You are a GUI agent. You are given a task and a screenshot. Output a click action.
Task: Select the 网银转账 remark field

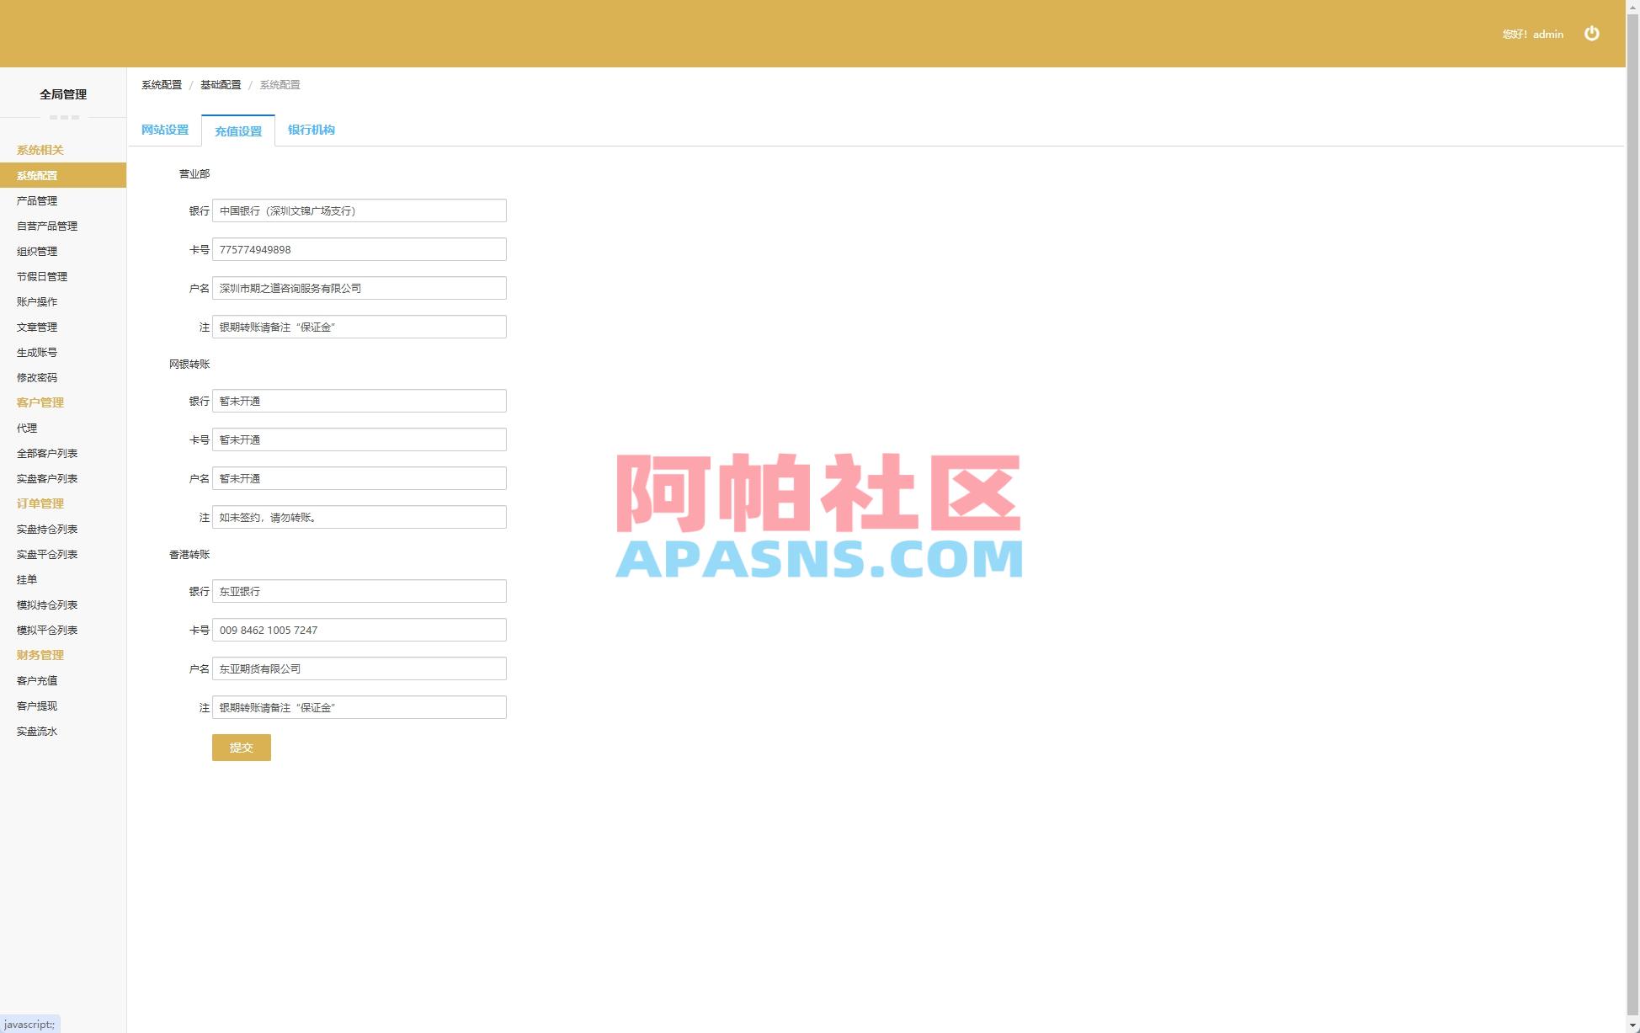(x=359, y=517)
